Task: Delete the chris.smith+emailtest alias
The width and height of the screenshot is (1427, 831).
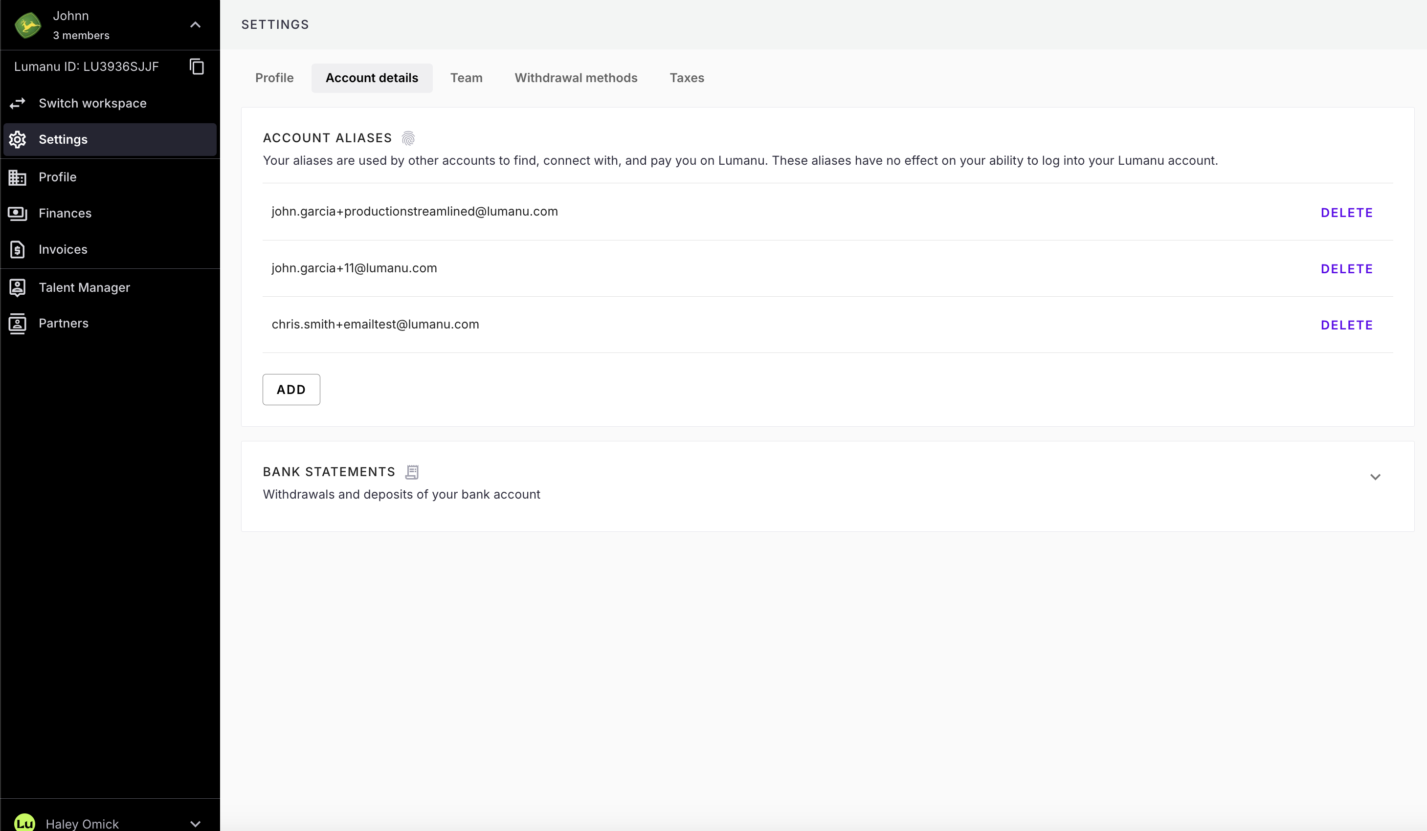Action: pyautogui.click(x=1346, y=325)
